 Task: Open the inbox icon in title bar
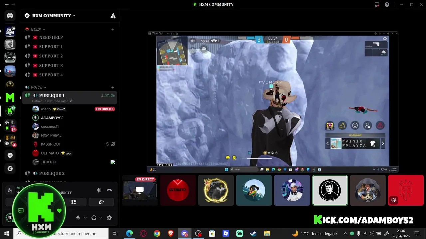point(377,5)
